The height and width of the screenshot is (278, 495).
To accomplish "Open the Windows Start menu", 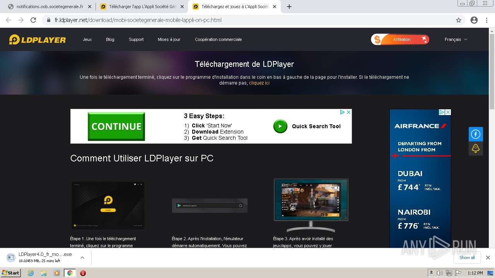I will pos(11,273).
